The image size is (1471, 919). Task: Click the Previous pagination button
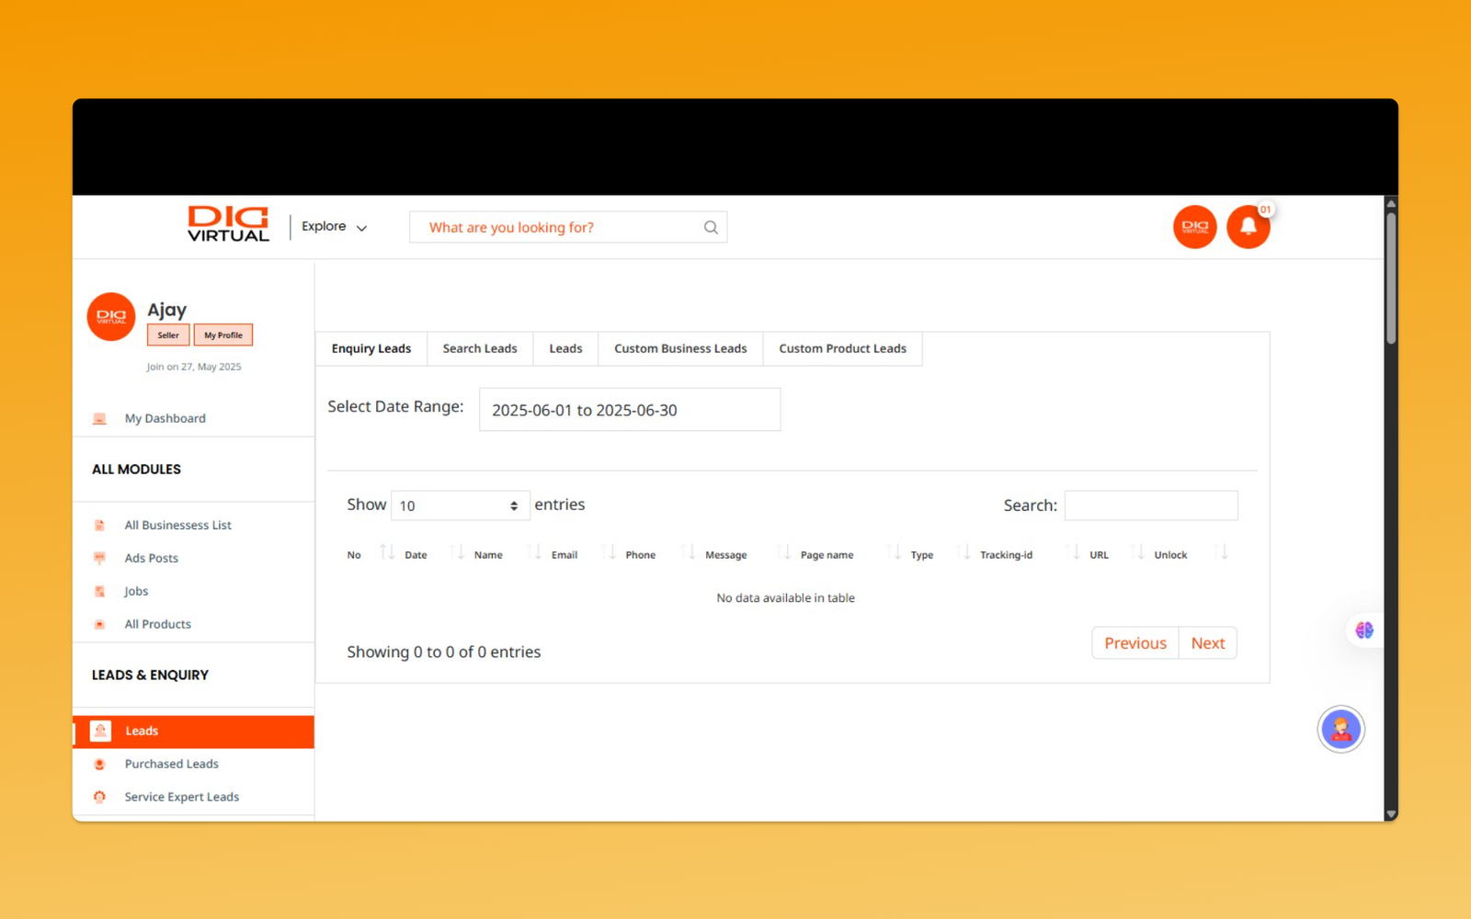click(x=1135, y=643)
